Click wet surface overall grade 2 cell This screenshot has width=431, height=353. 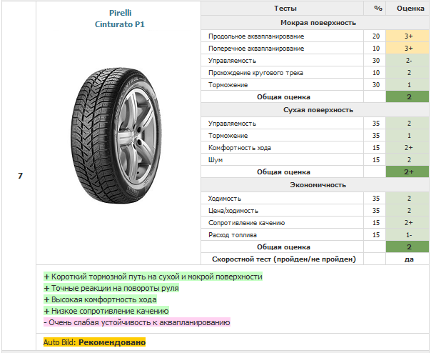click(407, 96)
